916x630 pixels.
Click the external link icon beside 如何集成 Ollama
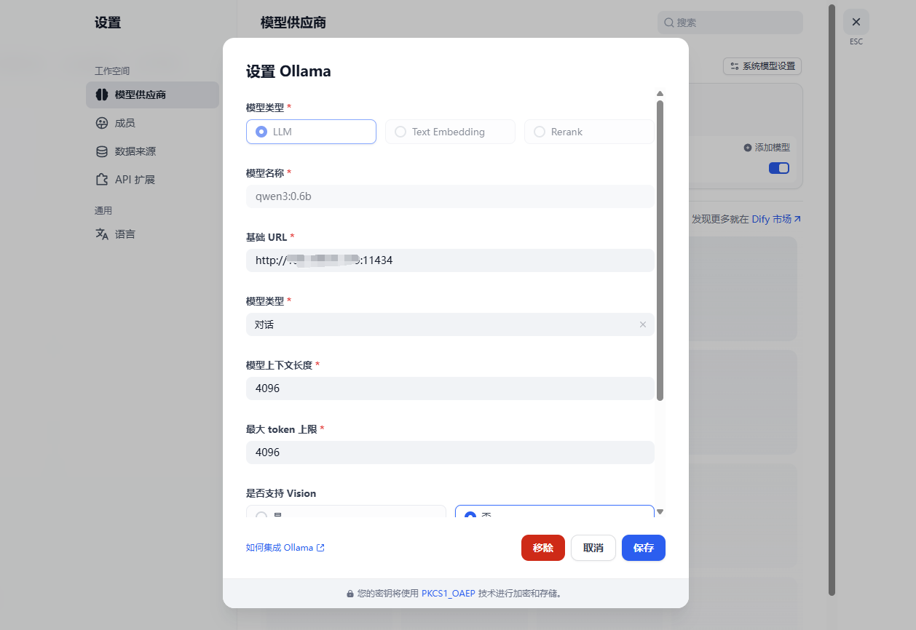[320, 548]
